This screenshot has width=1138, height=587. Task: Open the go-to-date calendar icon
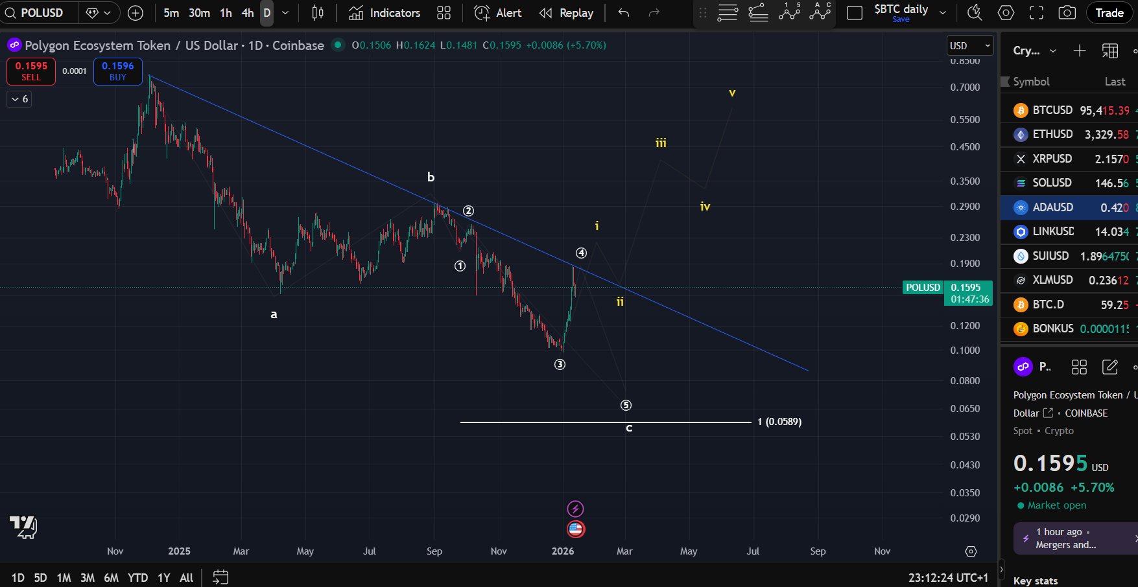(x=220, y=577)
